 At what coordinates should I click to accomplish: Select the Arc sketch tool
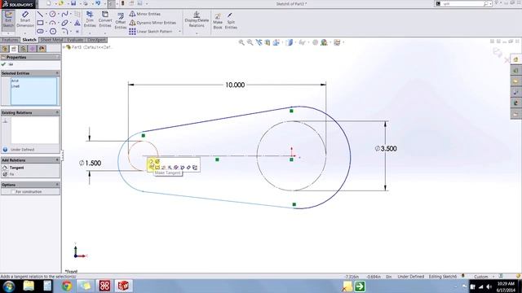tap(52, 23)
